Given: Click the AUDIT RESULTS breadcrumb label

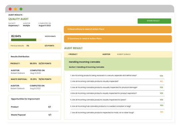Looking at the screenshot, I should [x=15, y=15].
